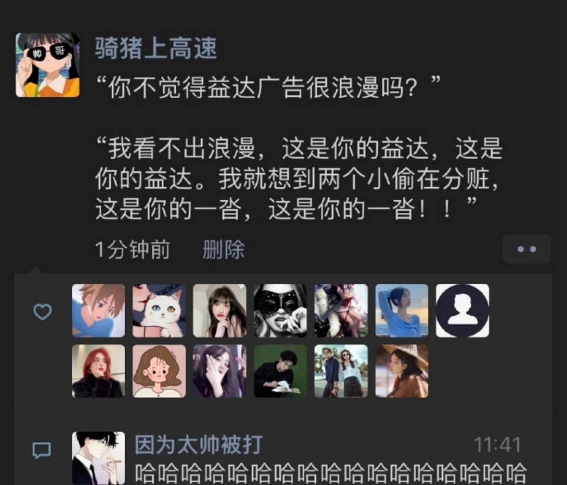Viewport: 567px width, 485px height.
Task: Open the woman in blue top by the sea avatar
Action: [402, 311]
